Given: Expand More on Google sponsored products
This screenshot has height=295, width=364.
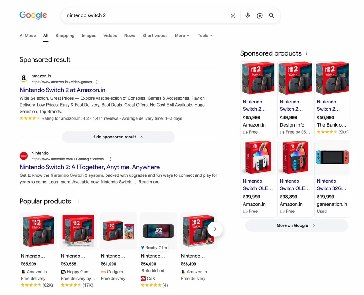Looking at the screenshot, I should tap(297, 225).
